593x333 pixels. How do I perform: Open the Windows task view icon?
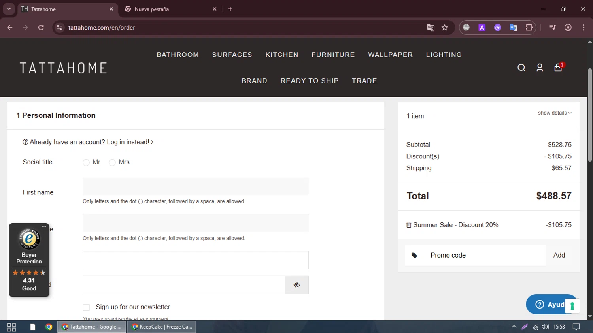[11, 327]
